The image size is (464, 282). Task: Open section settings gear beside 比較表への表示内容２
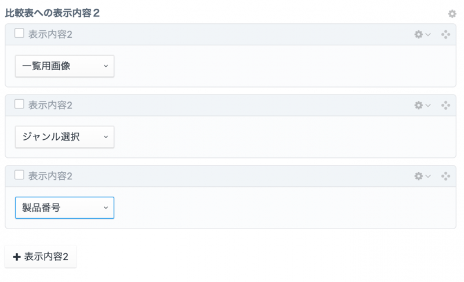[452, 14]
